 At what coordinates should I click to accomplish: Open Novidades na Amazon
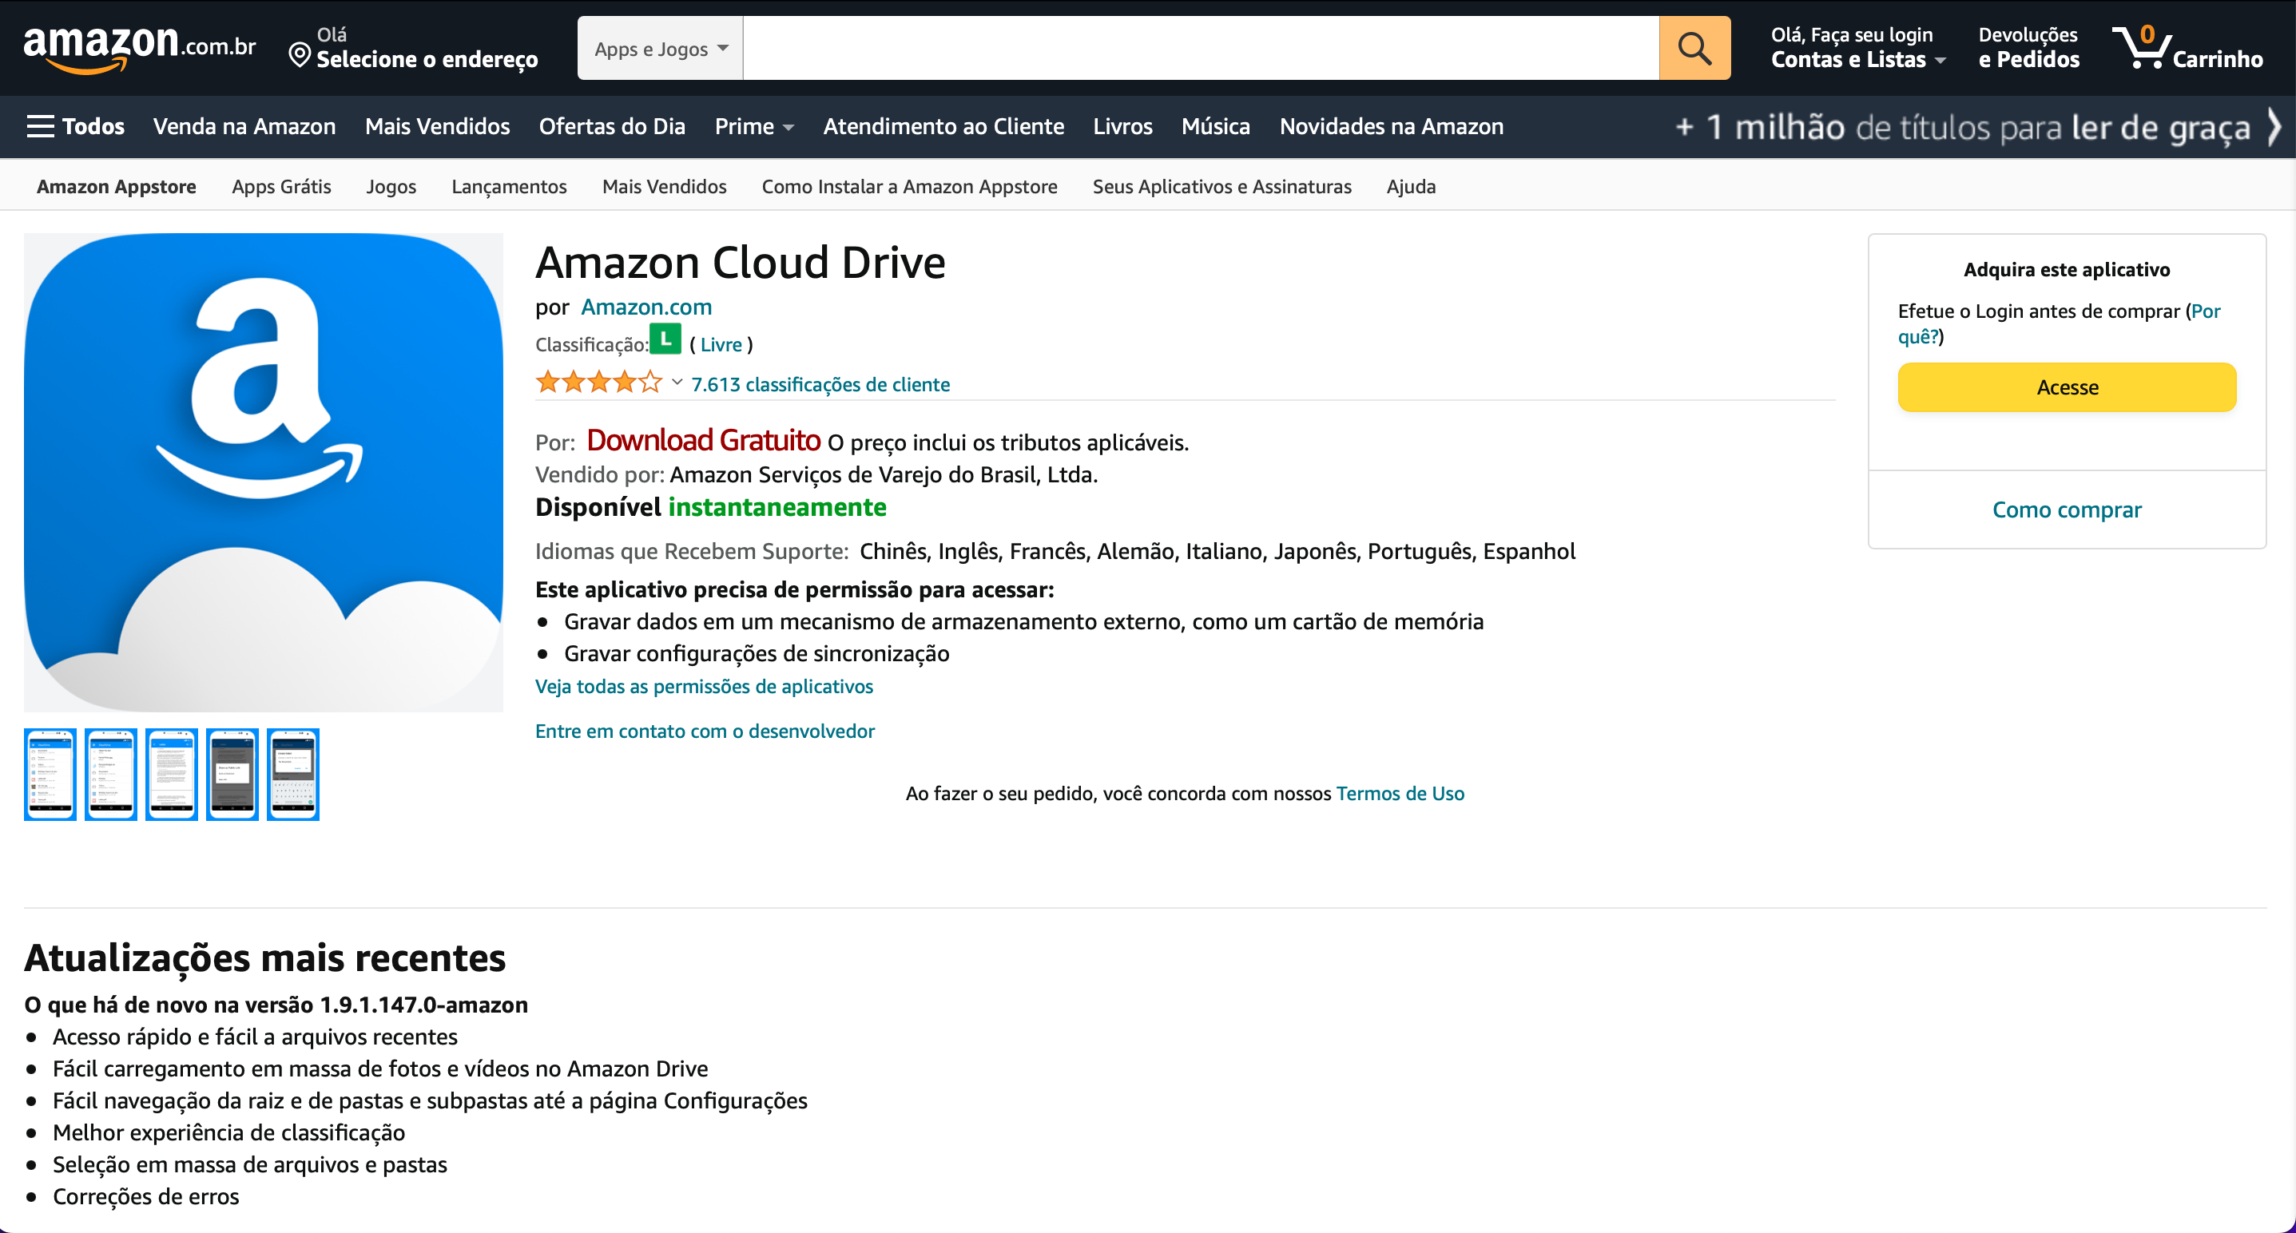point(1392,126)
